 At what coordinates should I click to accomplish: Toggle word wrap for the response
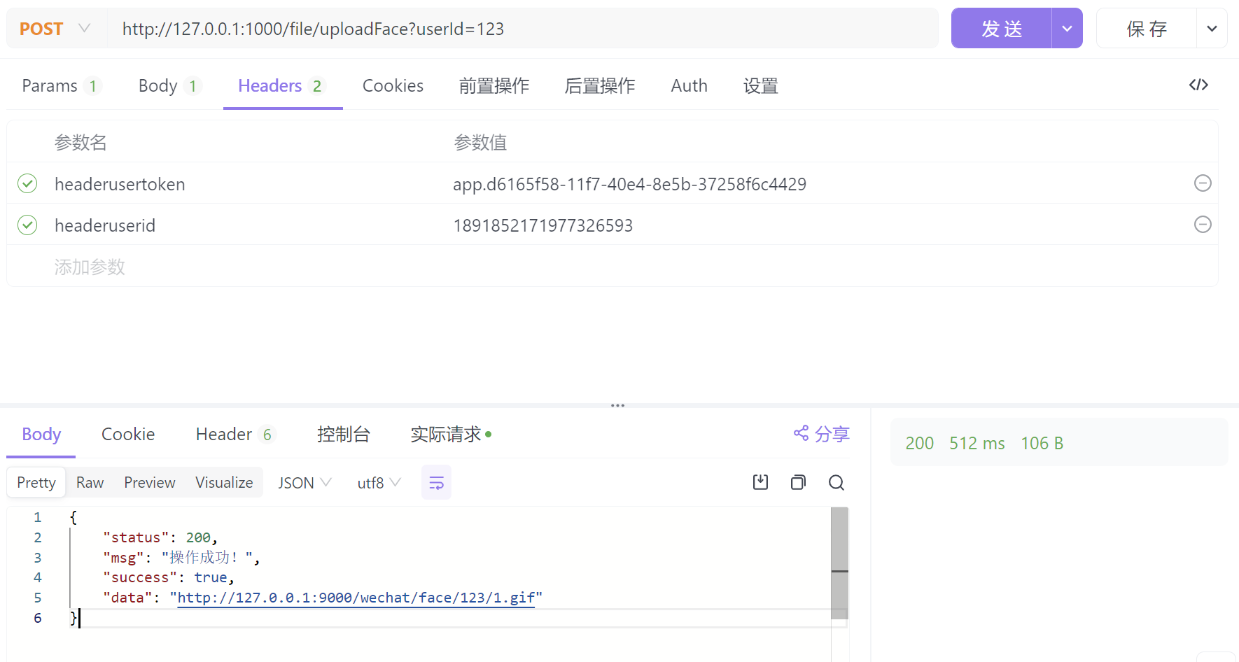tap(436, 482)
